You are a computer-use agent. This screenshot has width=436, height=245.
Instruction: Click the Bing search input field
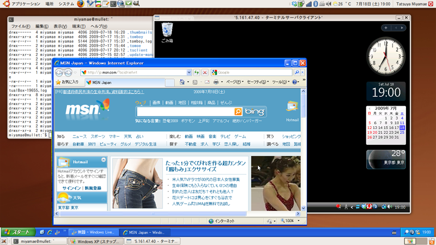(186, 112)
